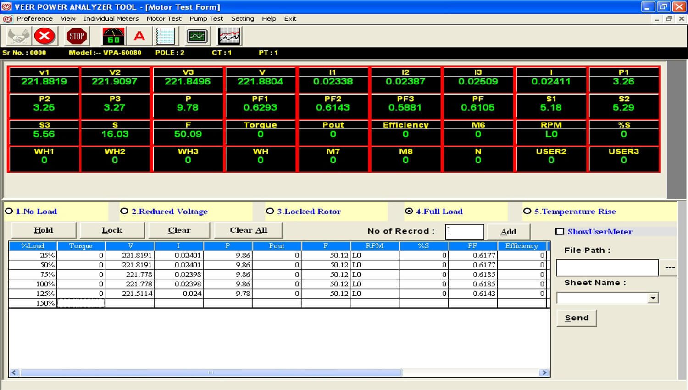Click the file path browse button

pyautogui.click(x=670, y=267)
